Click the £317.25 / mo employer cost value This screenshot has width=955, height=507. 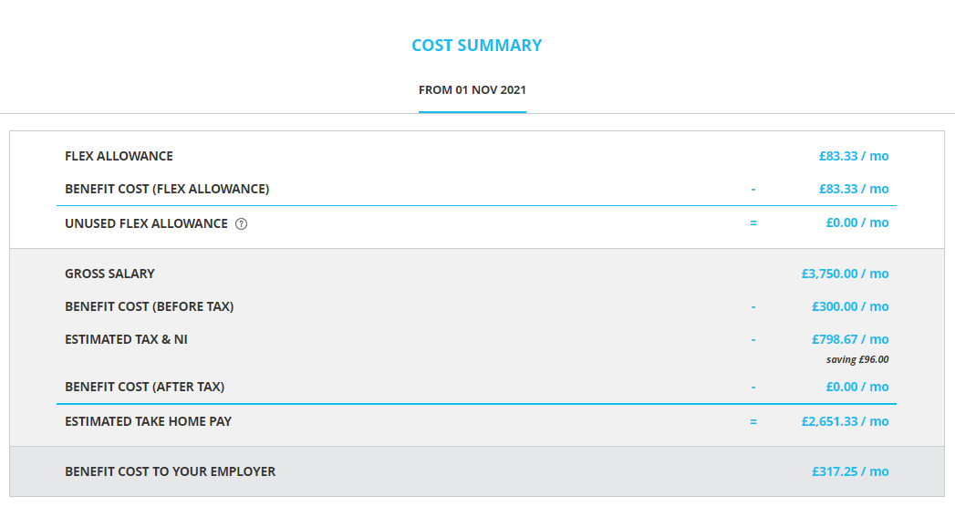(x=849, y=471)
